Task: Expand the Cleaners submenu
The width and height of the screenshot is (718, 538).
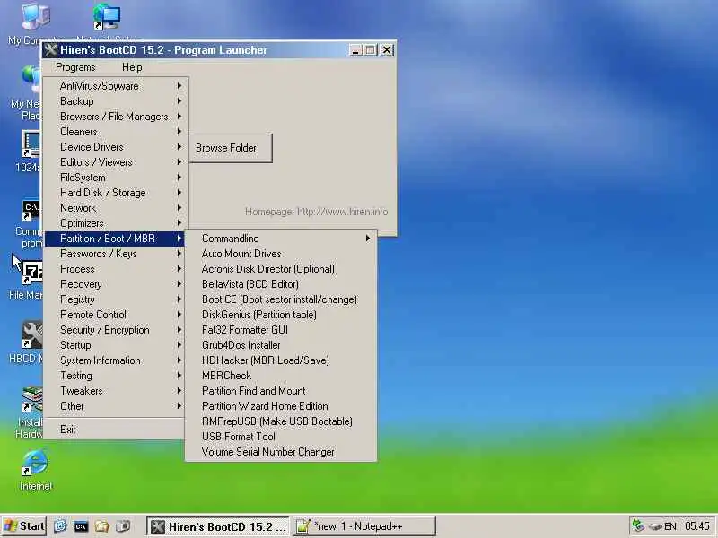Action: (x=115, y=131)
